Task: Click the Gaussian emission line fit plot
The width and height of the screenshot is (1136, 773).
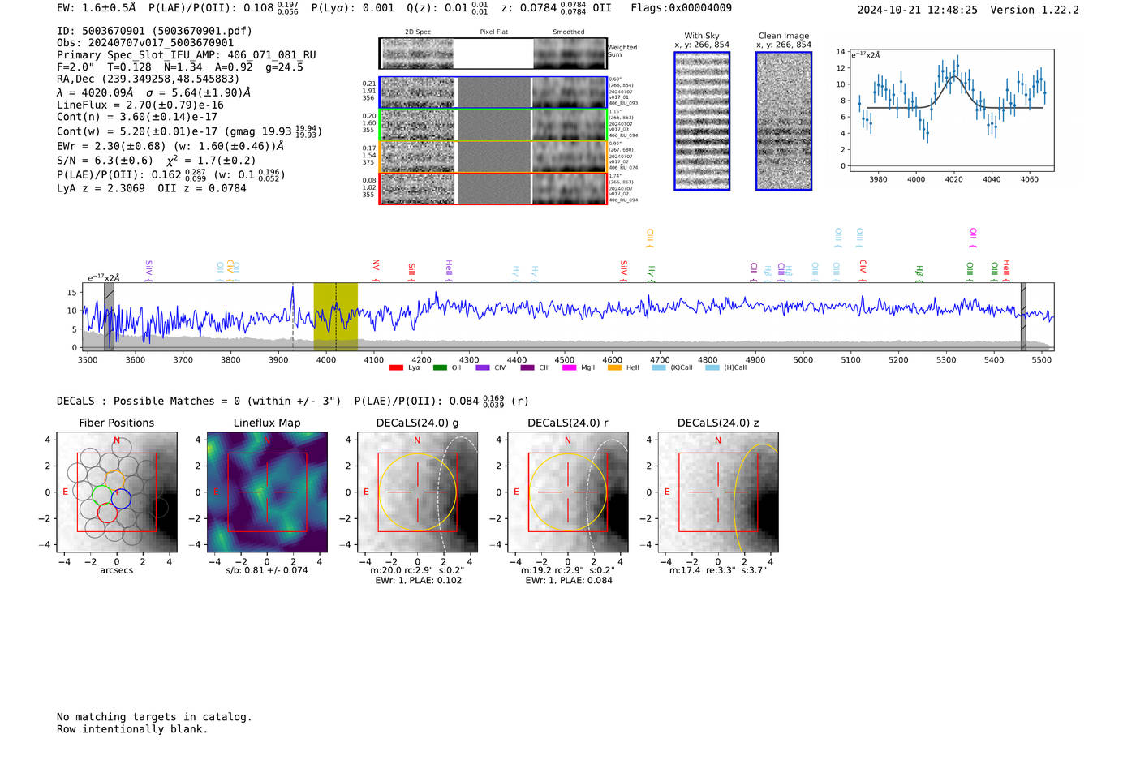Action: [x=951, y=110]
